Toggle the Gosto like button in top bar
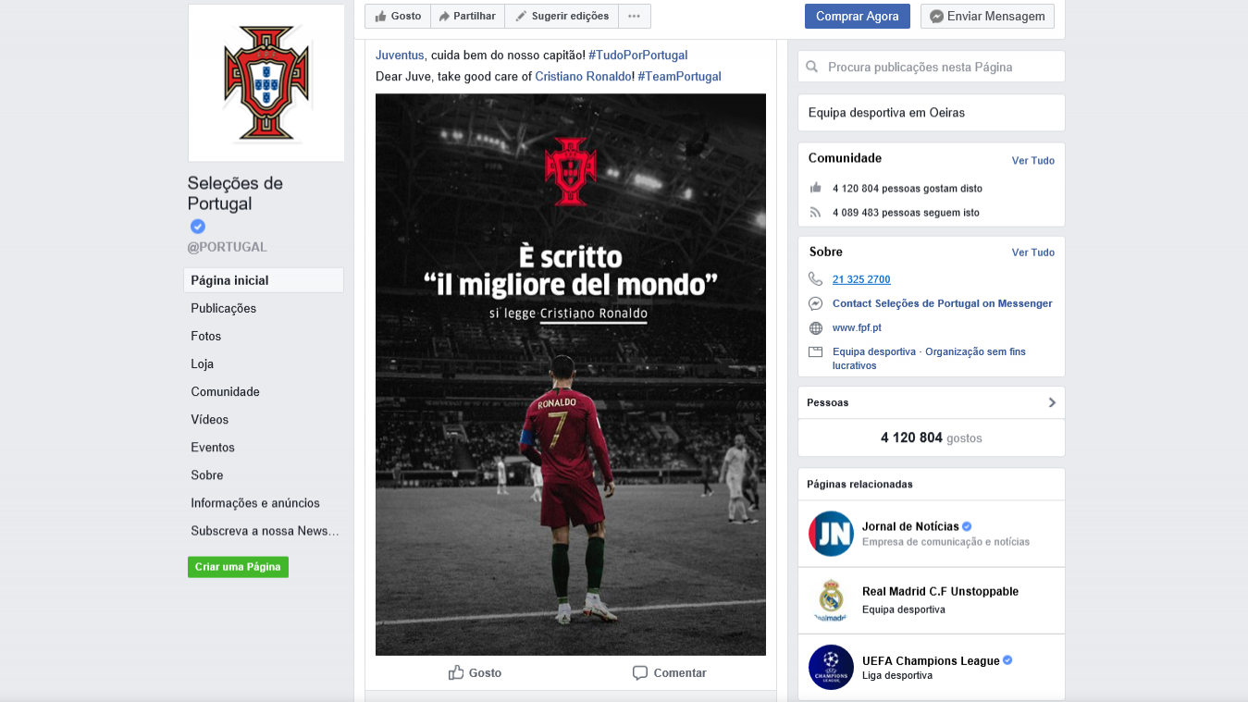This screenshot has width=1248, height=702. point(398,16)
